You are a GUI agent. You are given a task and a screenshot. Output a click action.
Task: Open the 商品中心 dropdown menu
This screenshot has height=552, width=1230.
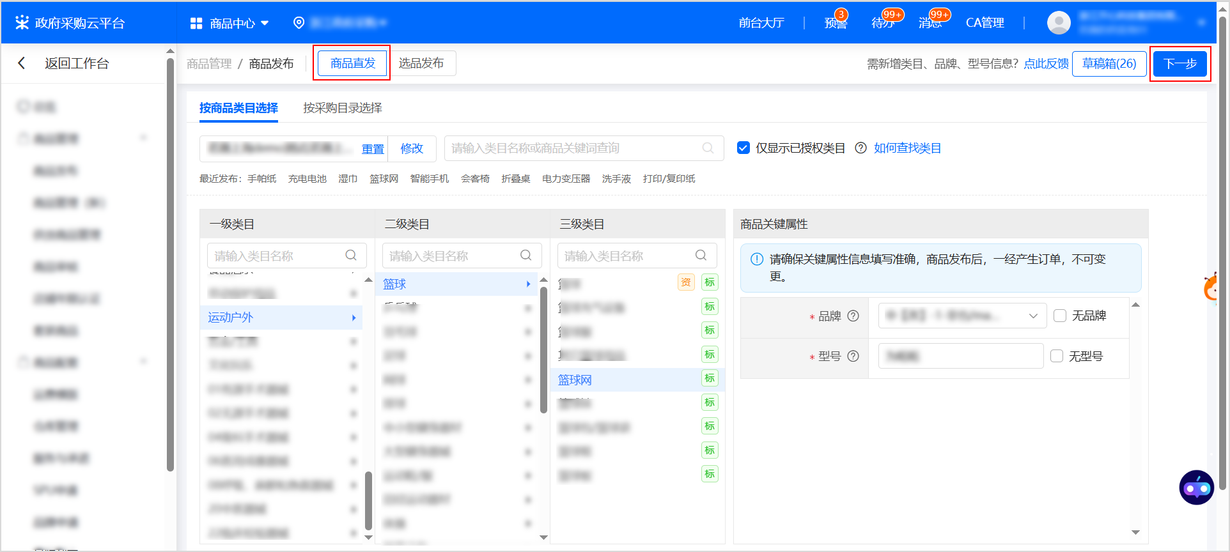(230, 23)
